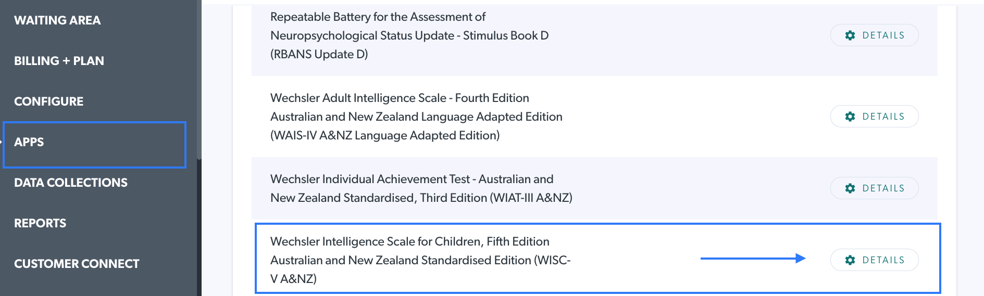Navigate to Reports
This screenshot has height=296, width=984.
40,223
